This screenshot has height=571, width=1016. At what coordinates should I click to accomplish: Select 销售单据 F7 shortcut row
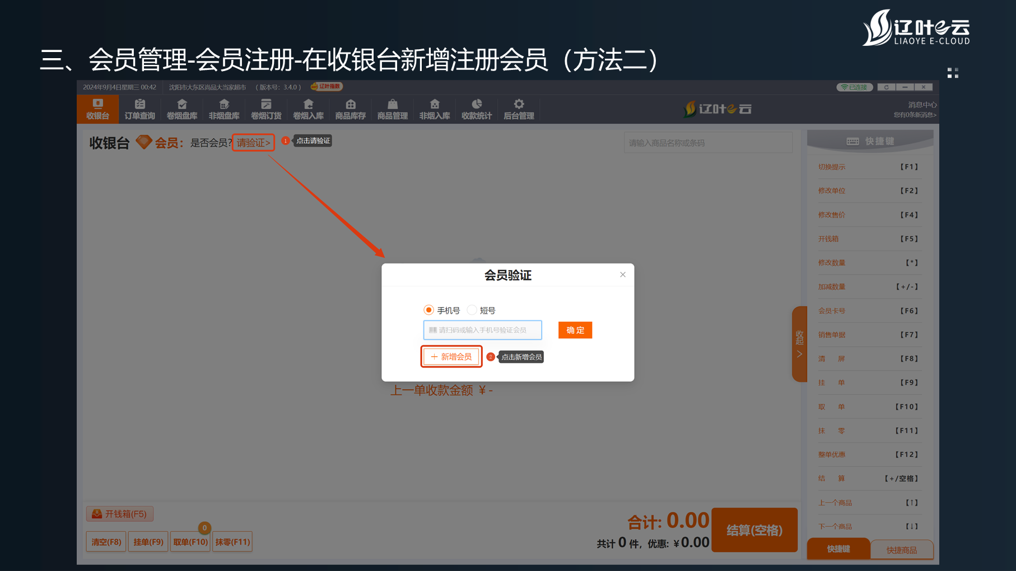pyautogui.click(x=868, y=335)
